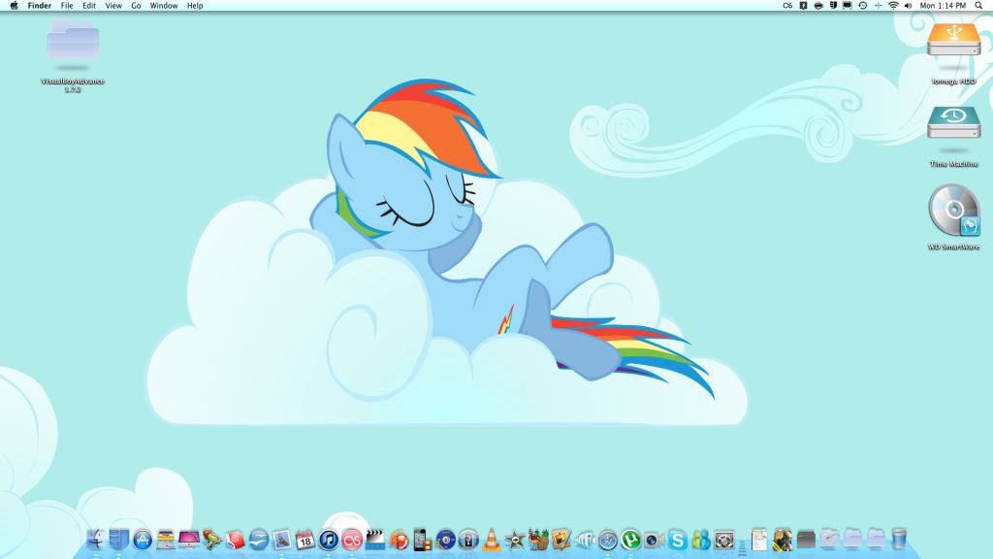Open iTunes from the dock

[x=328, y=539]
